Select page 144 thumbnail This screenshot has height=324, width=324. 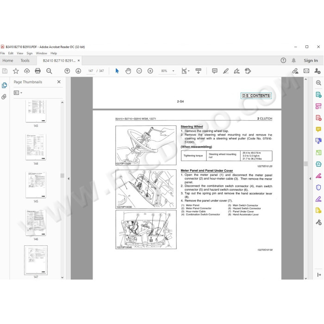pos(36,147)
